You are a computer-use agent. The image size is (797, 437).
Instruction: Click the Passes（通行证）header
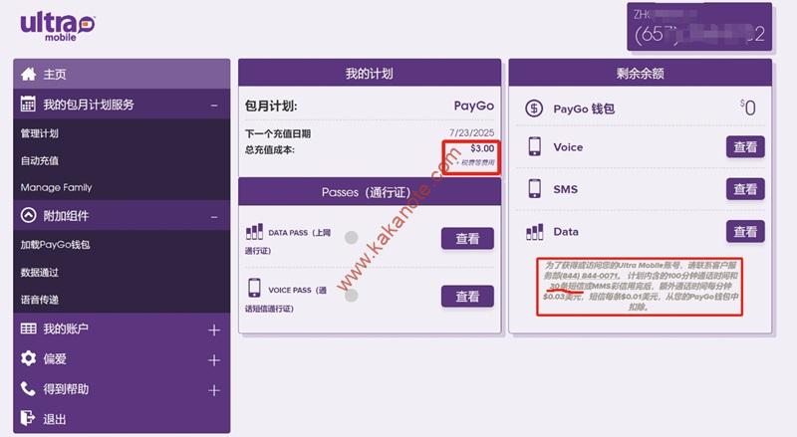point(370,192)
